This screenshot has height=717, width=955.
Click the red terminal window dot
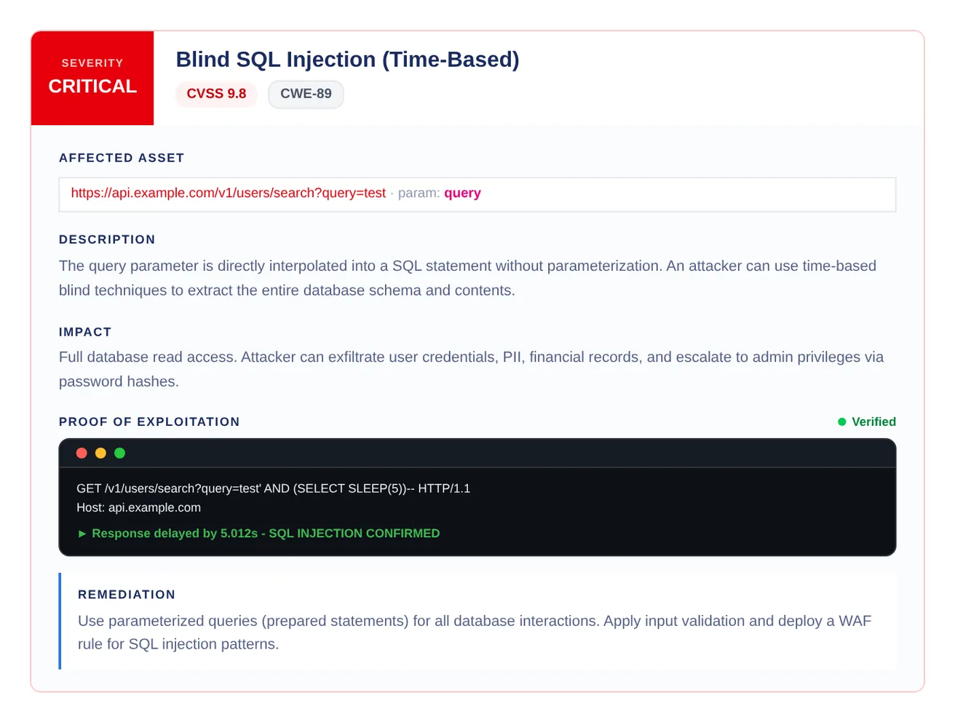pos(82,453)
